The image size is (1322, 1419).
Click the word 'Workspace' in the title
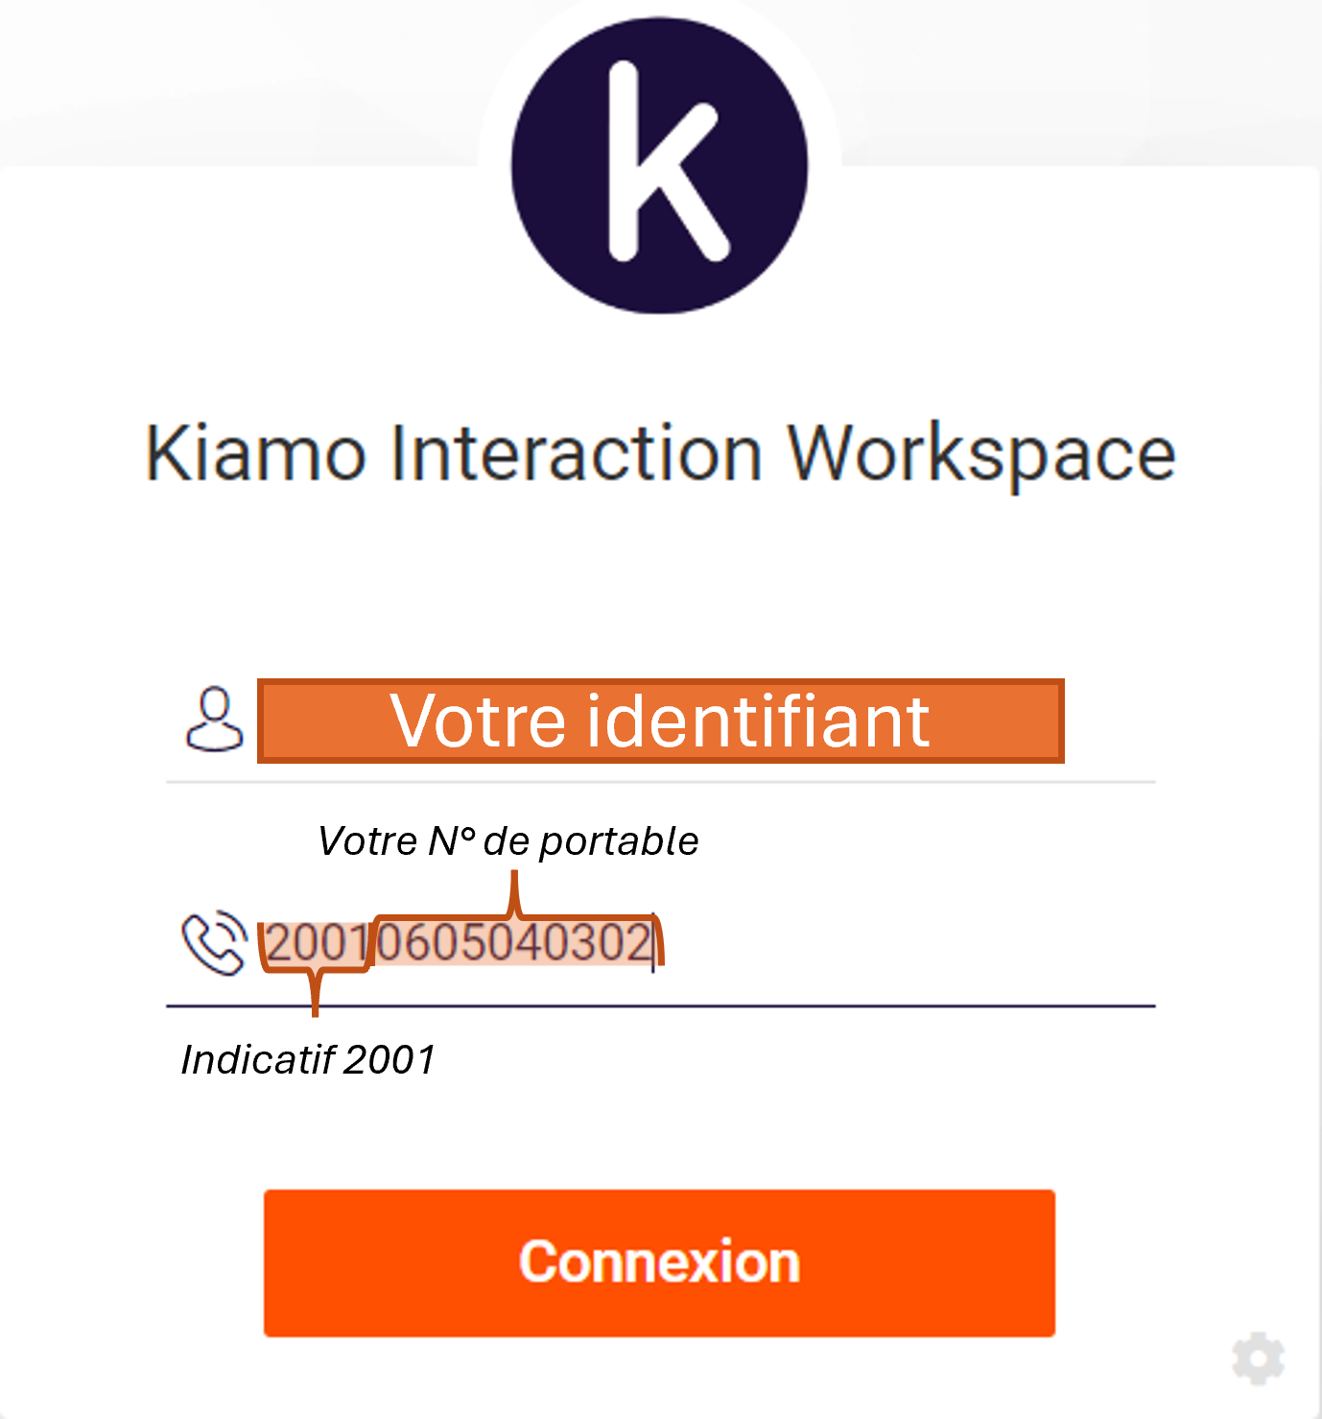(x=981, y=454)
